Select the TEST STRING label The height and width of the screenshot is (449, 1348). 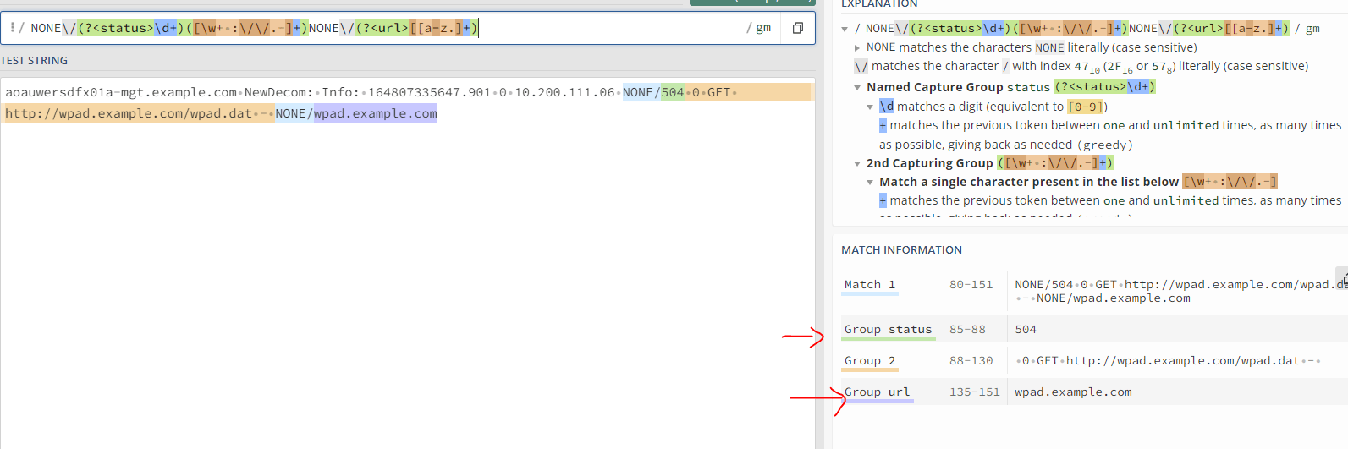pyautogui.click(x=34, y=61)
